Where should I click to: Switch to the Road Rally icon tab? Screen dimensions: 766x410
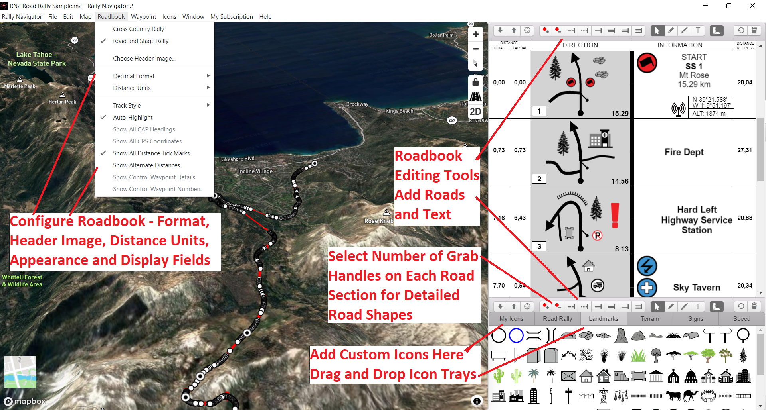[x=557, y=319]
